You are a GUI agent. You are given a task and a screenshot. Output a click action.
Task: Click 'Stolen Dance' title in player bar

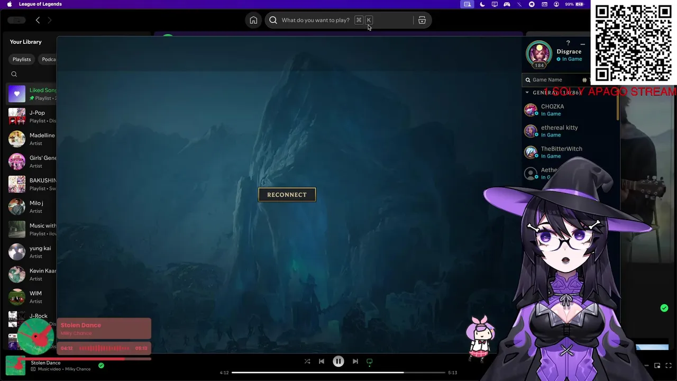pyautogui.click(x=45, y=362)
